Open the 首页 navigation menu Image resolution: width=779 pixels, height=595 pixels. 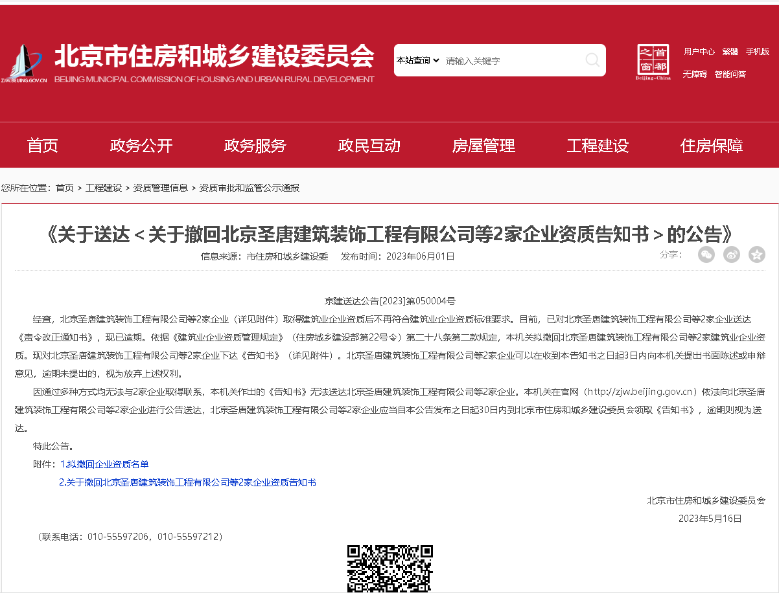click(x=43, y=146)
